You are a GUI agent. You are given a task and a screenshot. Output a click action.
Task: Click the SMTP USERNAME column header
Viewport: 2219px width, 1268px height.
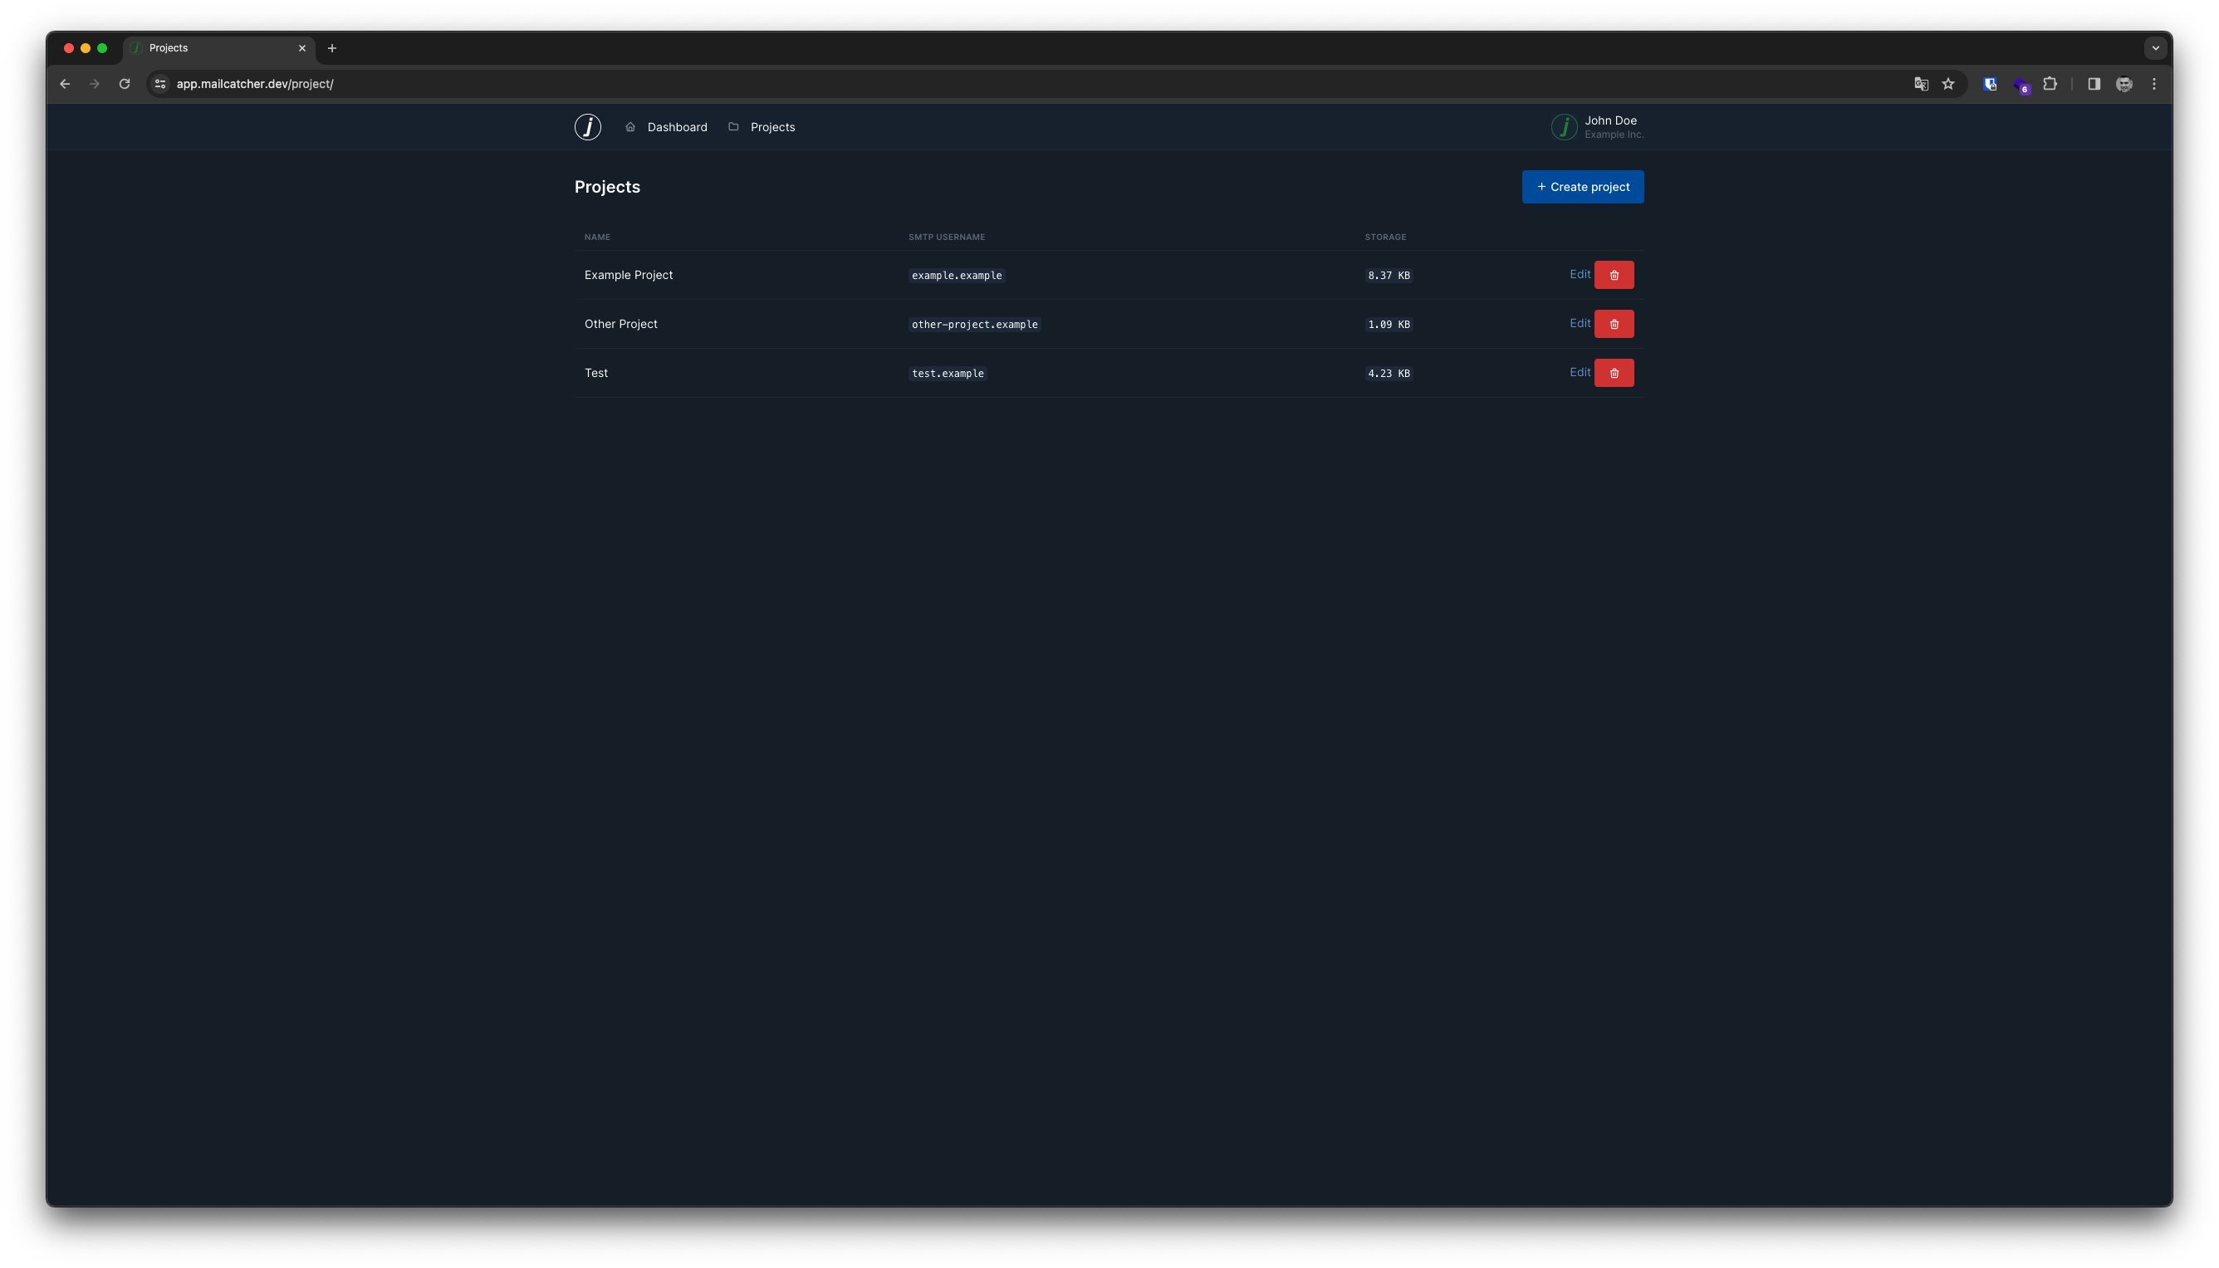point(947,237)
